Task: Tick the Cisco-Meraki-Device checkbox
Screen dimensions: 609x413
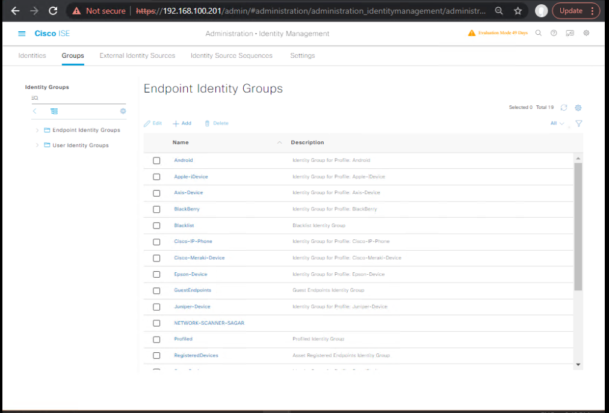Action: (x=156, y=258)
